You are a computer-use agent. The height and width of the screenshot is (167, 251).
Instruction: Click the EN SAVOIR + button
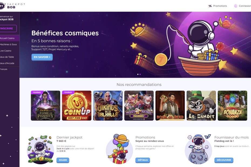42,57
